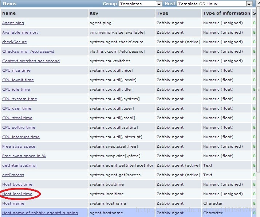Select Text information type in getProcess row
Viewport: 260px width, 217px height.
coord(208,175)
